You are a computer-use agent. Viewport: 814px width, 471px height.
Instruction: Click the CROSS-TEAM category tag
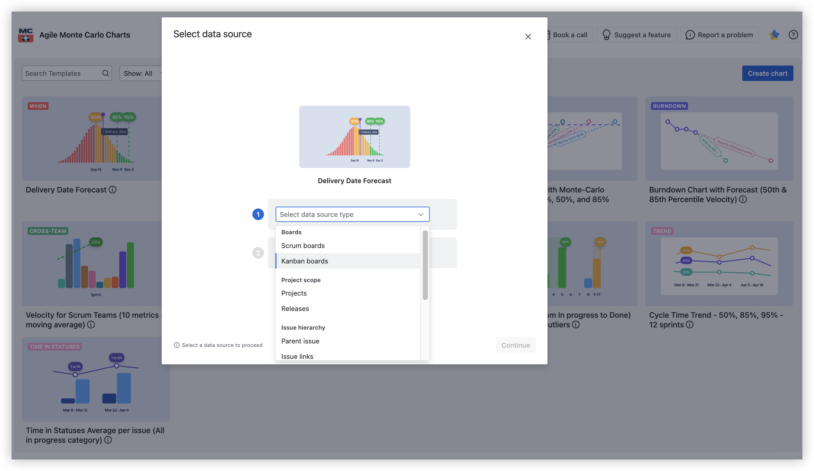tap(48, 231)
